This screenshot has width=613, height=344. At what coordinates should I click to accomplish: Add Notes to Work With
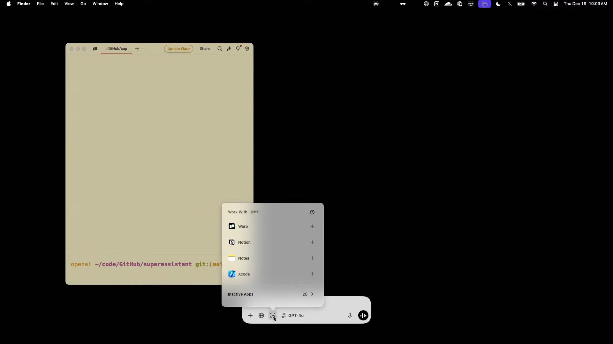tap(312, 258)
